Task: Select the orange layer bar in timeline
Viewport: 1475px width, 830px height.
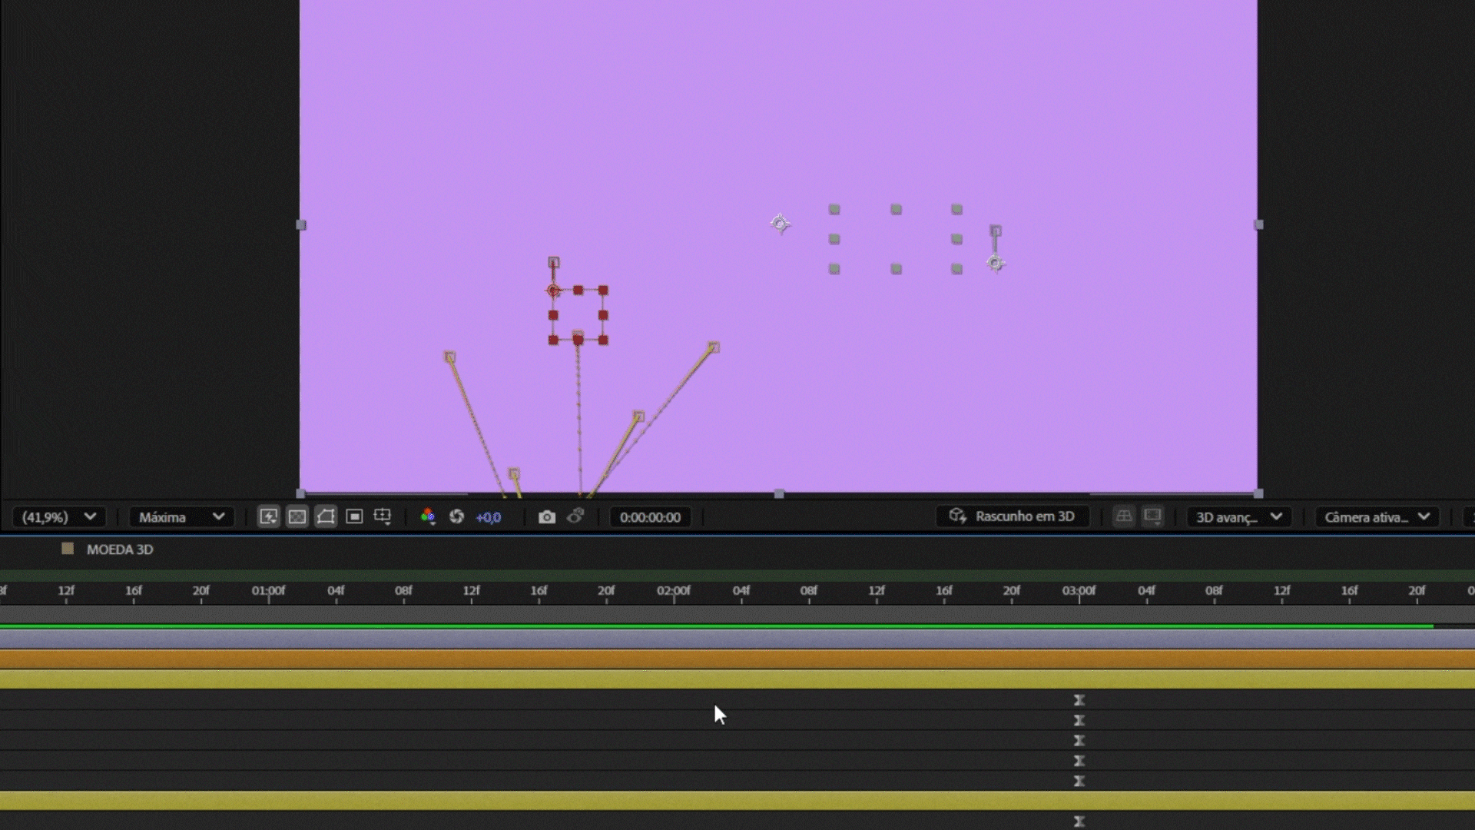Action: [x=737, y=659]
